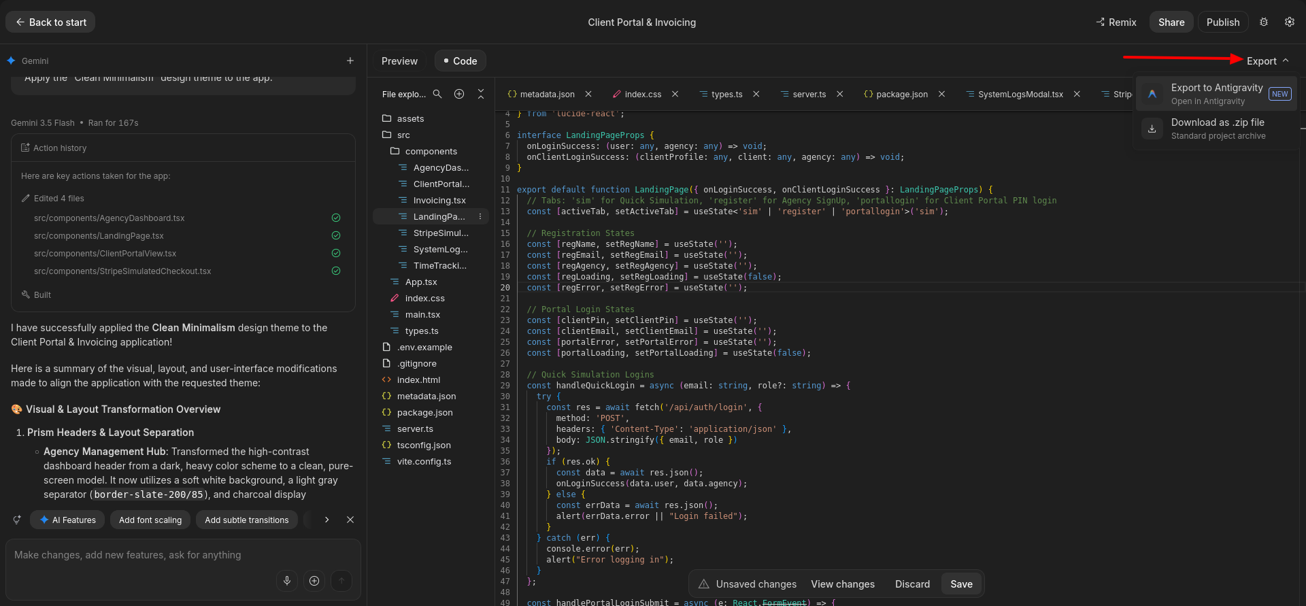The image size is (1306, 606).
Task: Go Back to start
Action: (x=50, y=22)
